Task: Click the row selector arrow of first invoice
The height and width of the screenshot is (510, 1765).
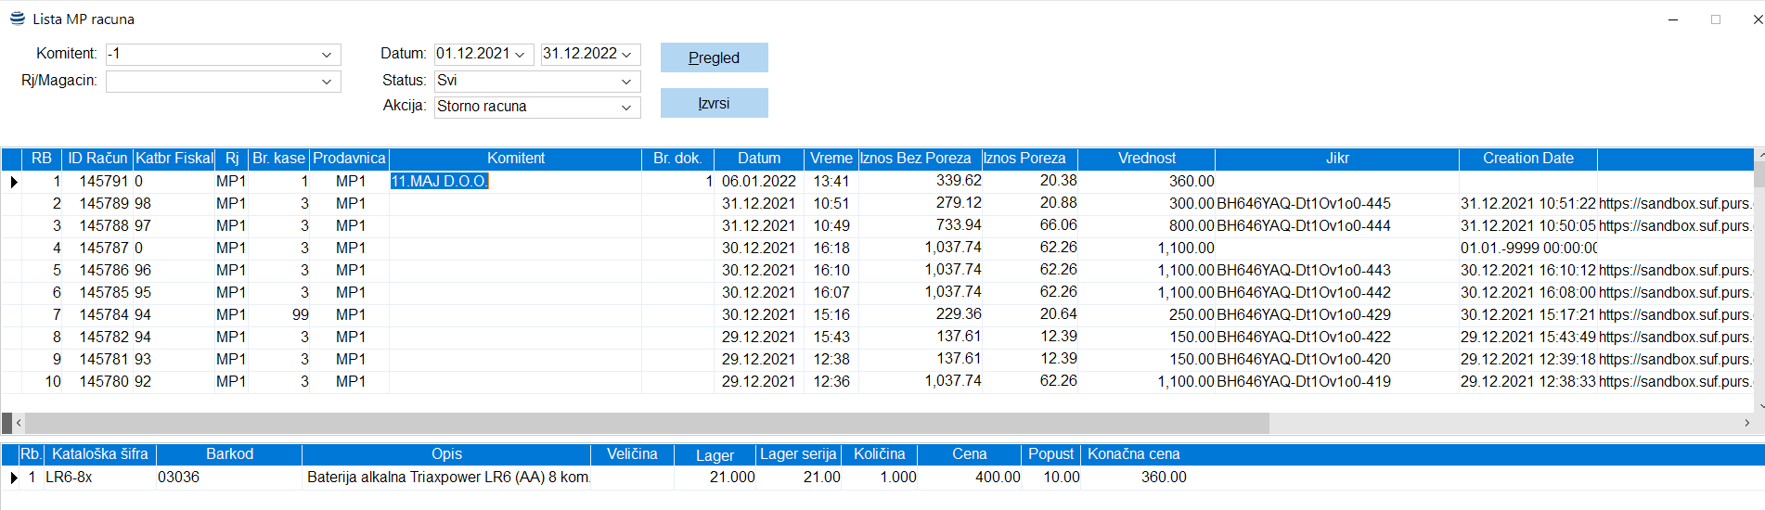Action: point(13,182)
